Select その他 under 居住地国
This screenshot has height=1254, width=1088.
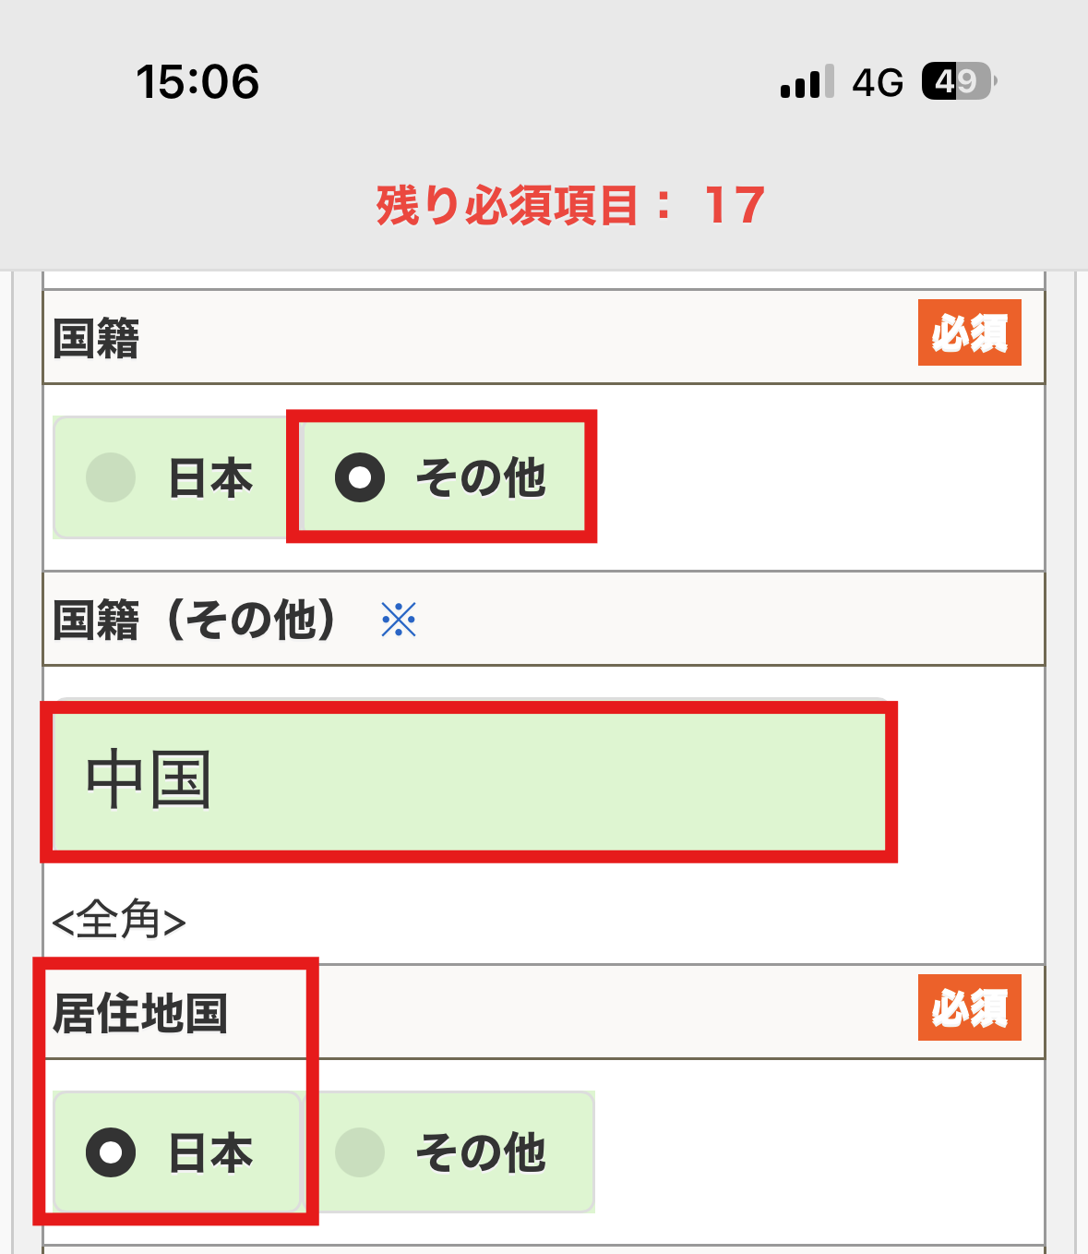click(452, 1151)
